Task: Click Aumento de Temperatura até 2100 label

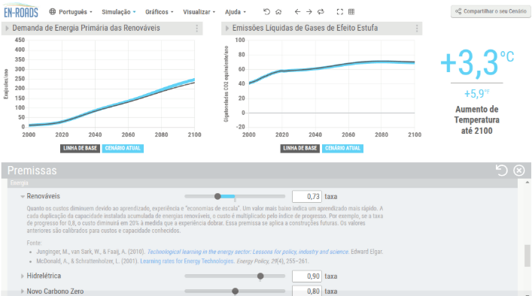Action: pyautogui.click(x=477, y=120)
